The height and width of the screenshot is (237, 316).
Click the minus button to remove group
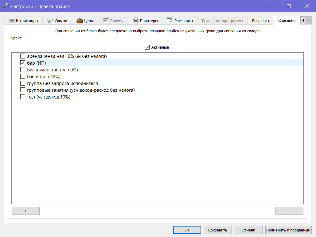289,211
